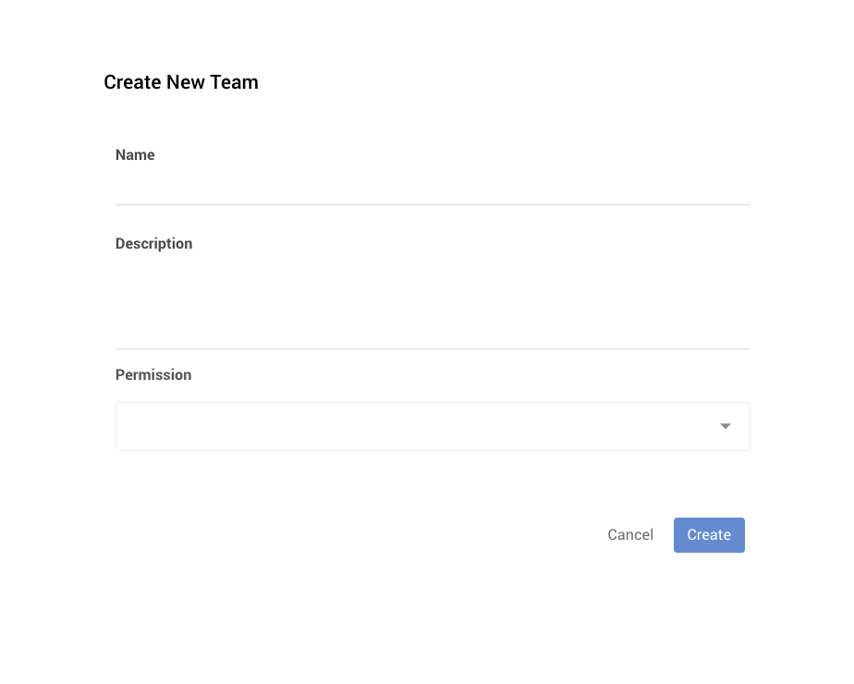Click the Name label above the first field
Image resolution: width=854 pixels, height=684 pixels.
click(x=135, y=154)
